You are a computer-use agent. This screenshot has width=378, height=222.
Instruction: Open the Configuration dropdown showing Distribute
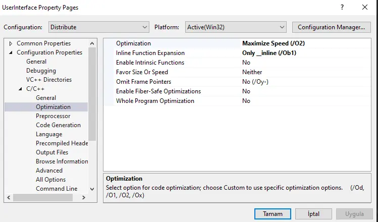(99, 27)
